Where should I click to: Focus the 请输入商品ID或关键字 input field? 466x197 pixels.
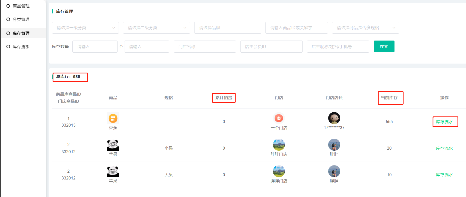(x=296, y=28)
